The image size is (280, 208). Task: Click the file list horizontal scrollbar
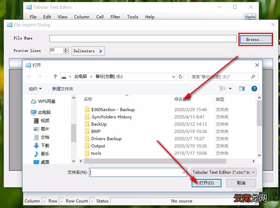pos(155,161)
